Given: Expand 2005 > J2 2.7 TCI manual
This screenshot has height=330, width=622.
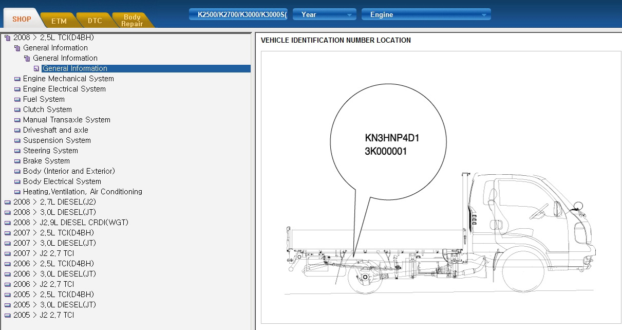Looking at the screenshot, I should [x=44, y=315].
